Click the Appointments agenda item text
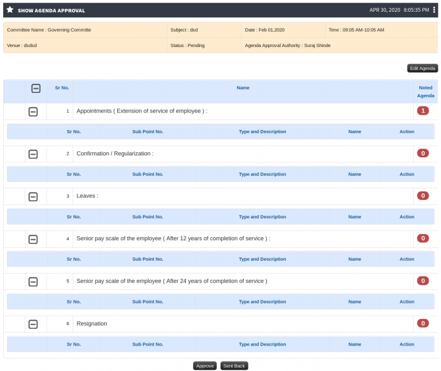The width and height of the screenshot is (441, 371). (142, 111)
